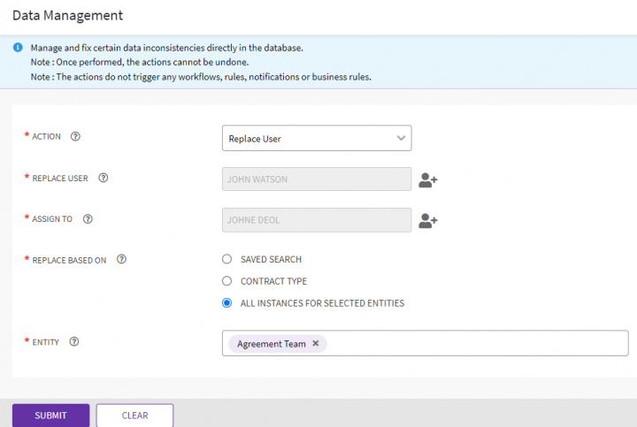Expand the Action dropdown chevron
Screen dimensions: 637x427
tap(401, 138)
